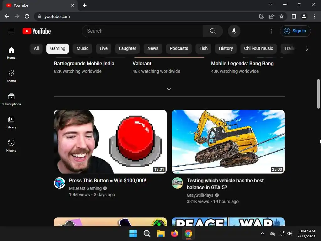The image size is (321, 241).
Task: Launch Firefox from taskbar
Action: point(174,233)
